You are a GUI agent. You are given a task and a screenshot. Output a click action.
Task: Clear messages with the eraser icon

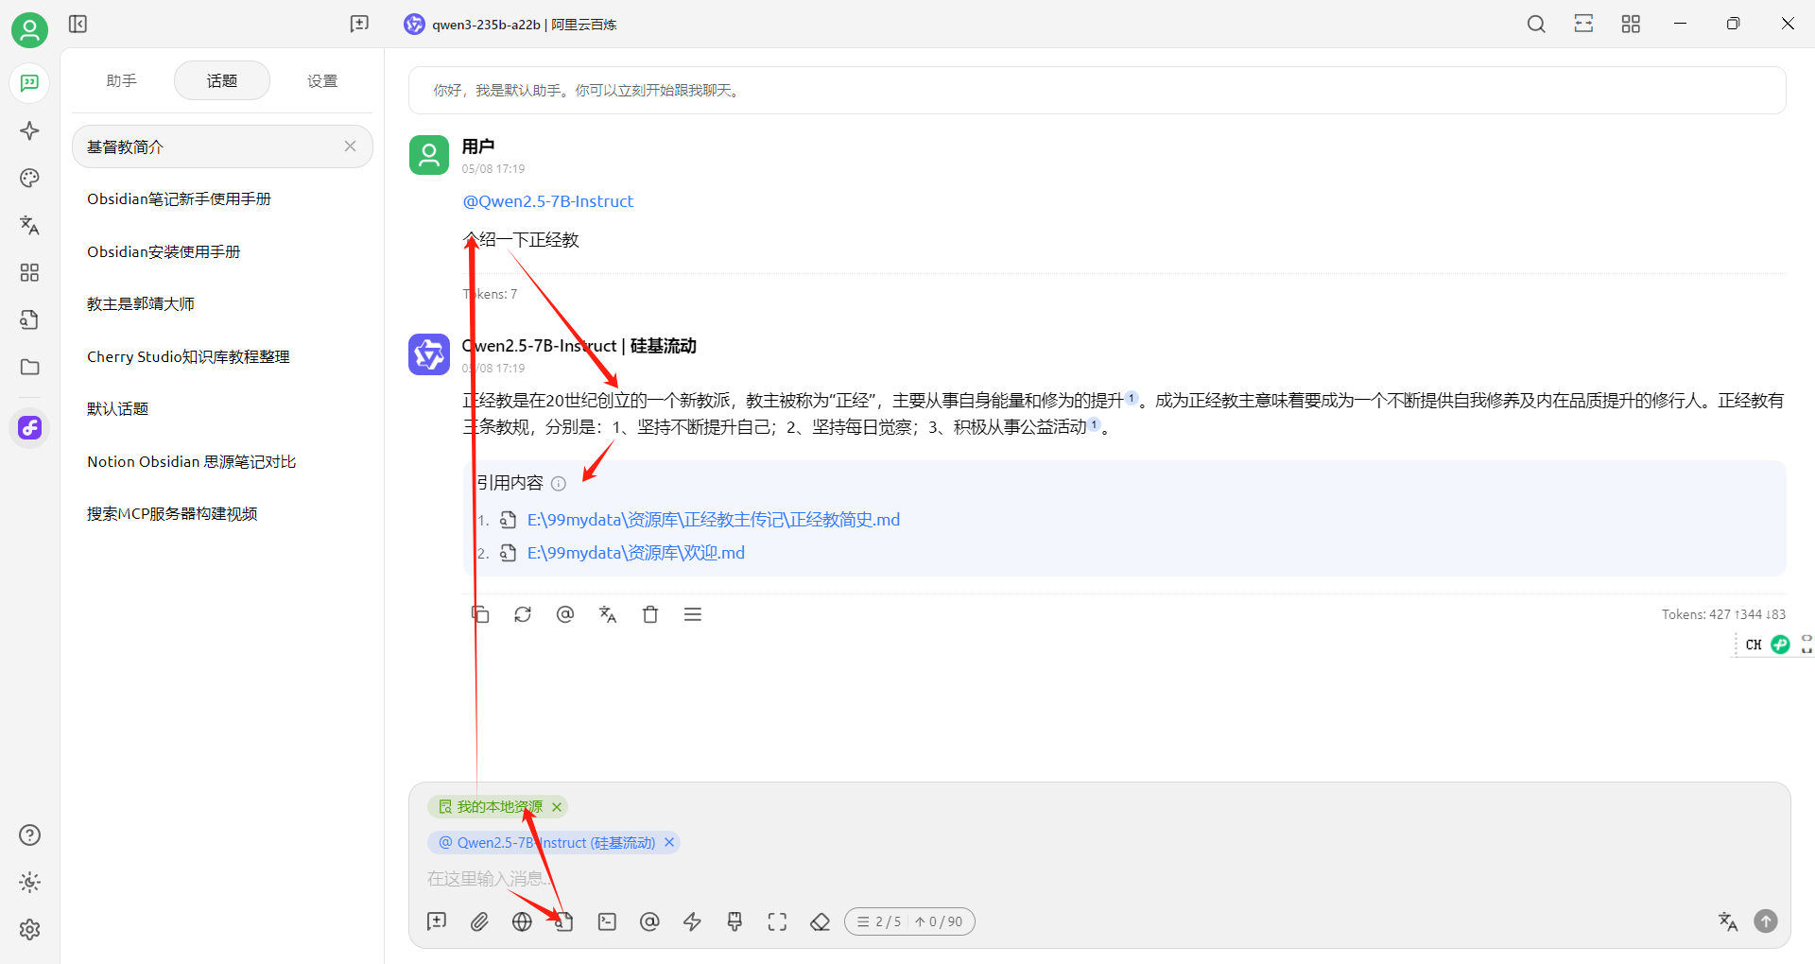pos(820,921)
